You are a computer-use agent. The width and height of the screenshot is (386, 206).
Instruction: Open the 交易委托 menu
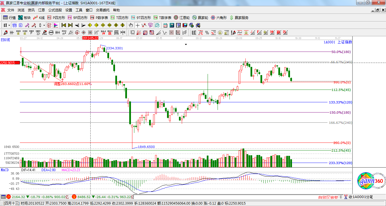click(103, 10)
